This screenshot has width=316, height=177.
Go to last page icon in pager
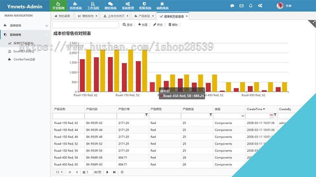point(114,172)
